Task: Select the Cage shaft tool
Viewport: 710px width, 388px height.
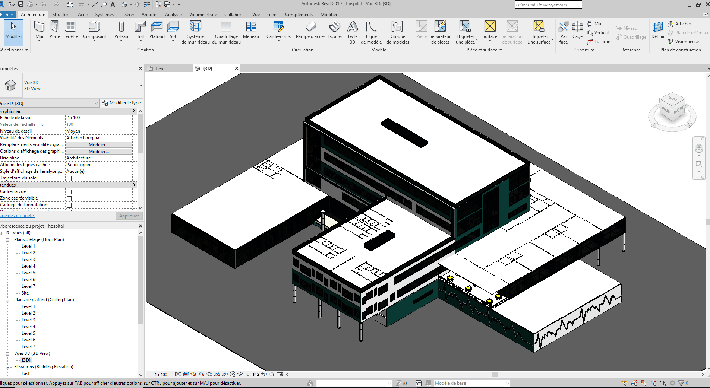Action: pos(577,30)
